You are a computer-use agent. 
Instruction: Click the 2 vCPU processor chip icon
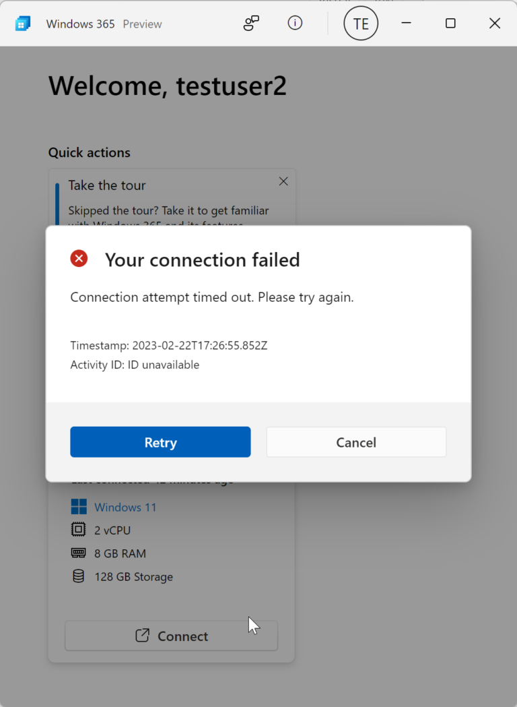pyautogui.click(x=78, y=530)
